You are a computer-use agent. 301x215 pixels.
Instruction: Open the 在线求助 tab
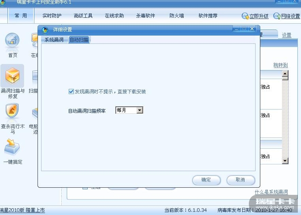click(115, 16)
